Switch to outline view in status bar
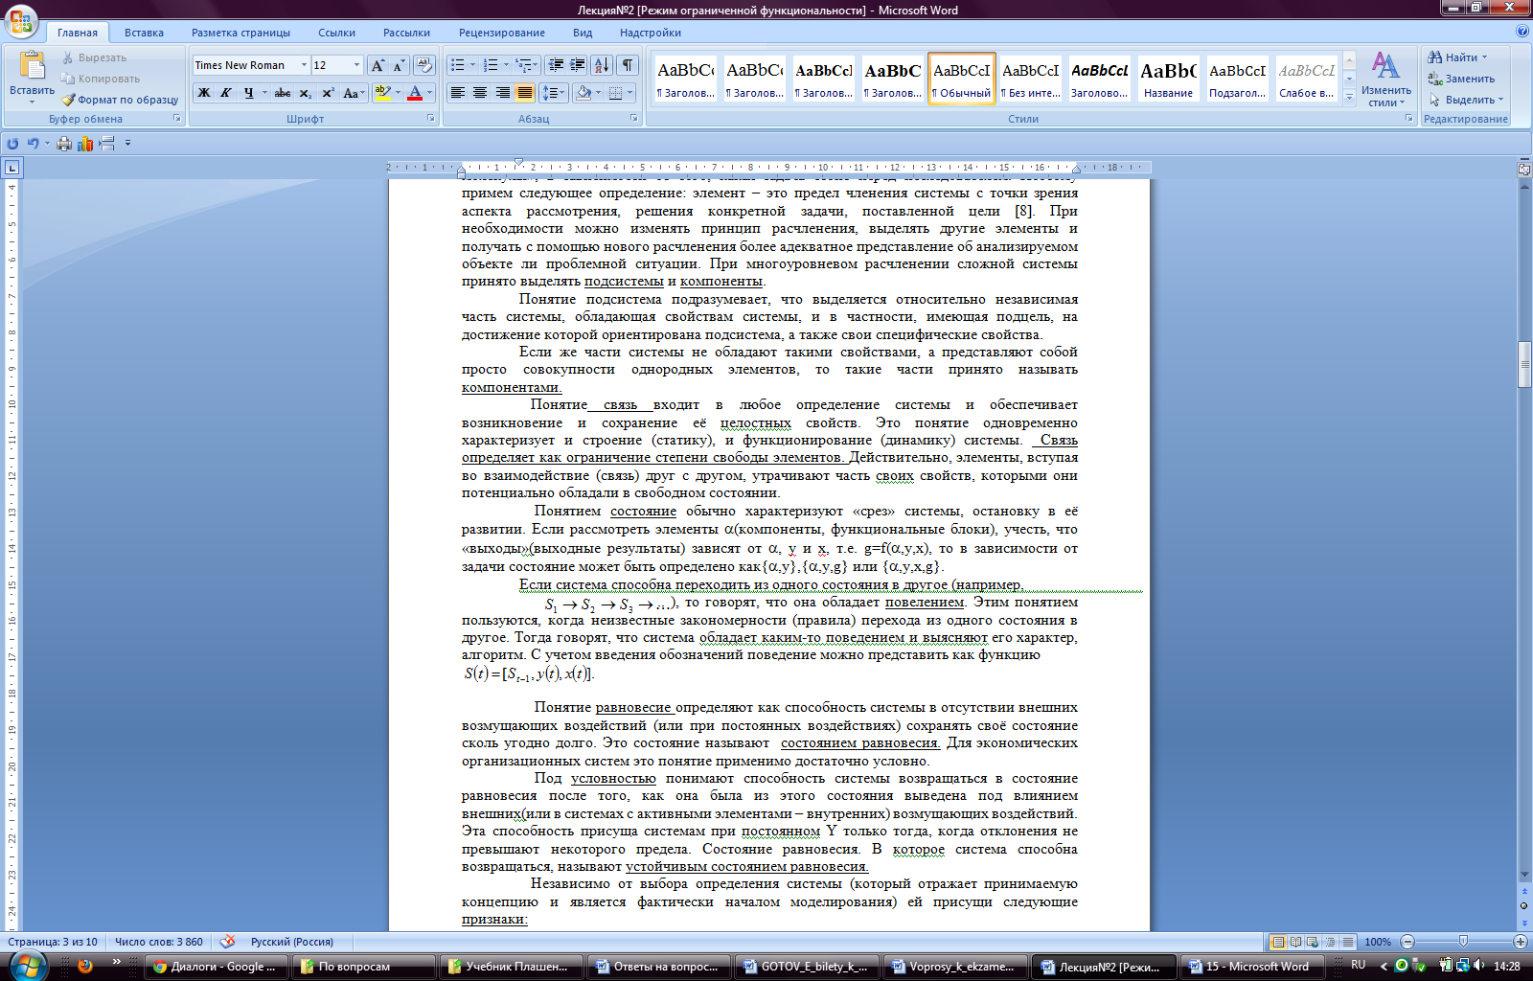1533x981 pixels. (1330, 942)
